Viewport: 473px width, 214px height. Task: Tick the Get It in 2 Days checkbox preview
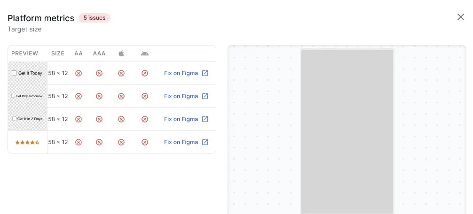tap(14, 119)
